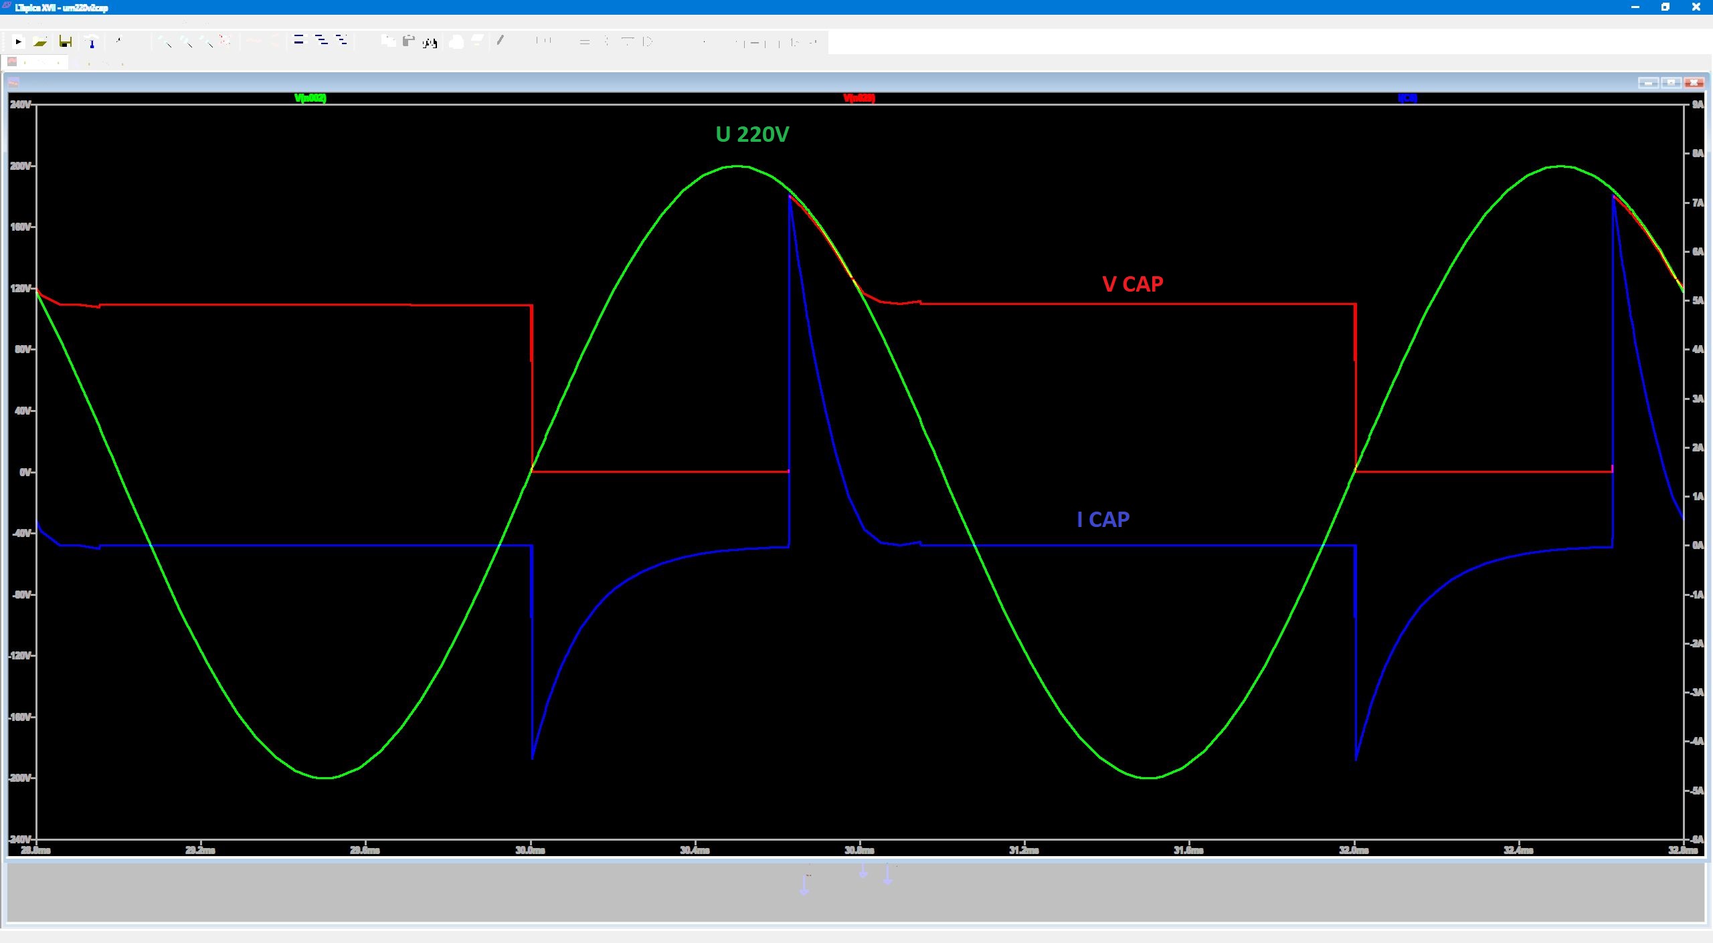This screenshot has width=1713, height=943.
Task: Open Pick Visible Traces tool
Action: point(254,41)
